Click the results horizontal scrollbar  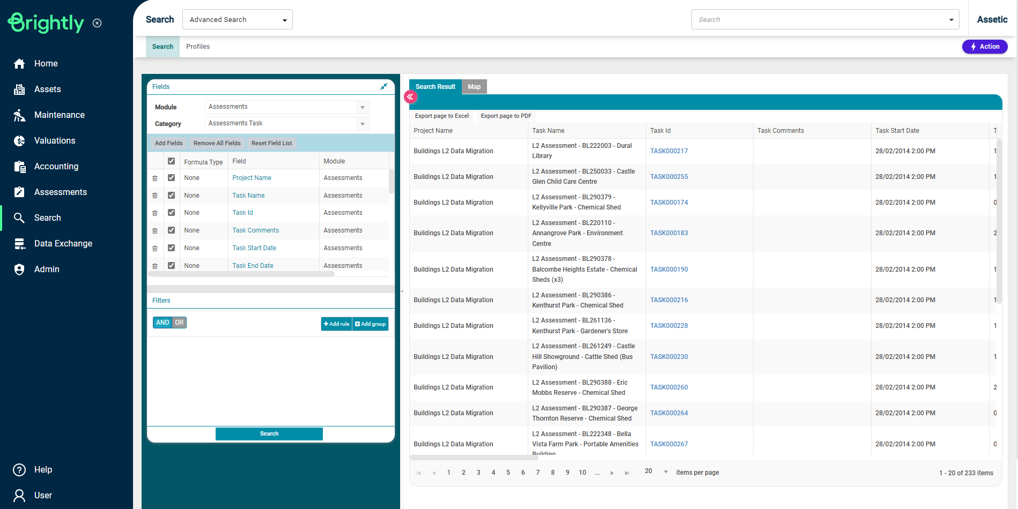pyautogui.click(x=474, y=458)
